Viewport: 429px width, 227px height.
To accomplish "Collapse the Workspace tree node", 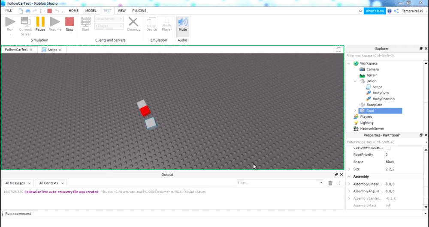I will [x=349, y=63].
